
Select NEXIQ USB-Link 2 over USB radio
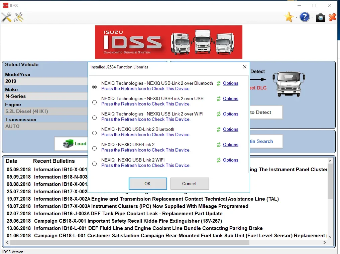(94, 102)
